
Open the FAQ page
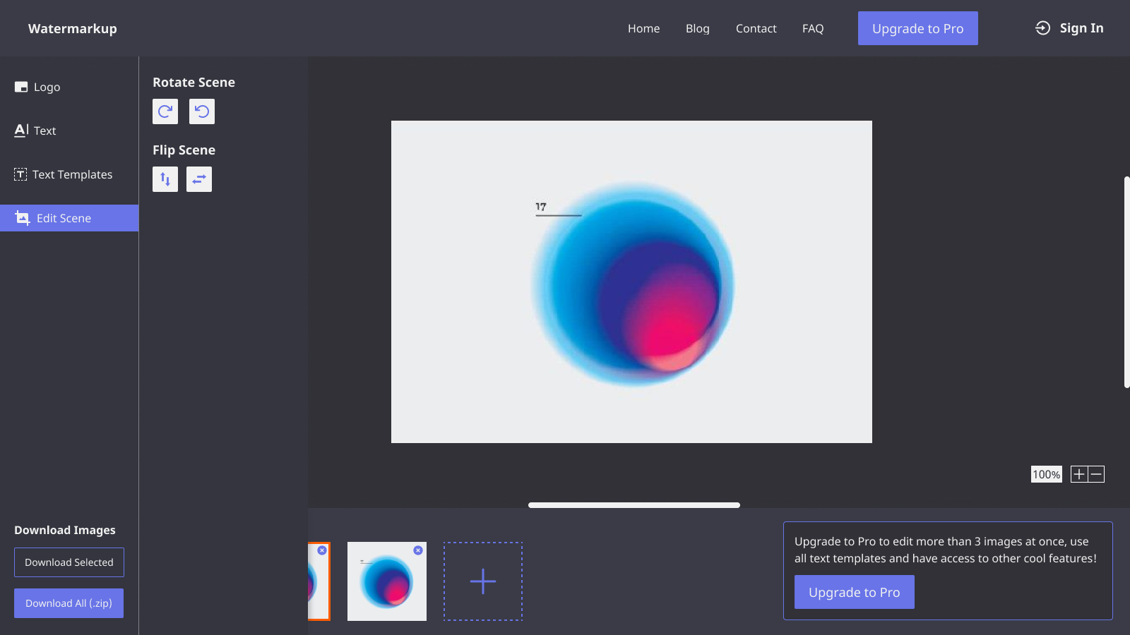[x=812, y=29]
